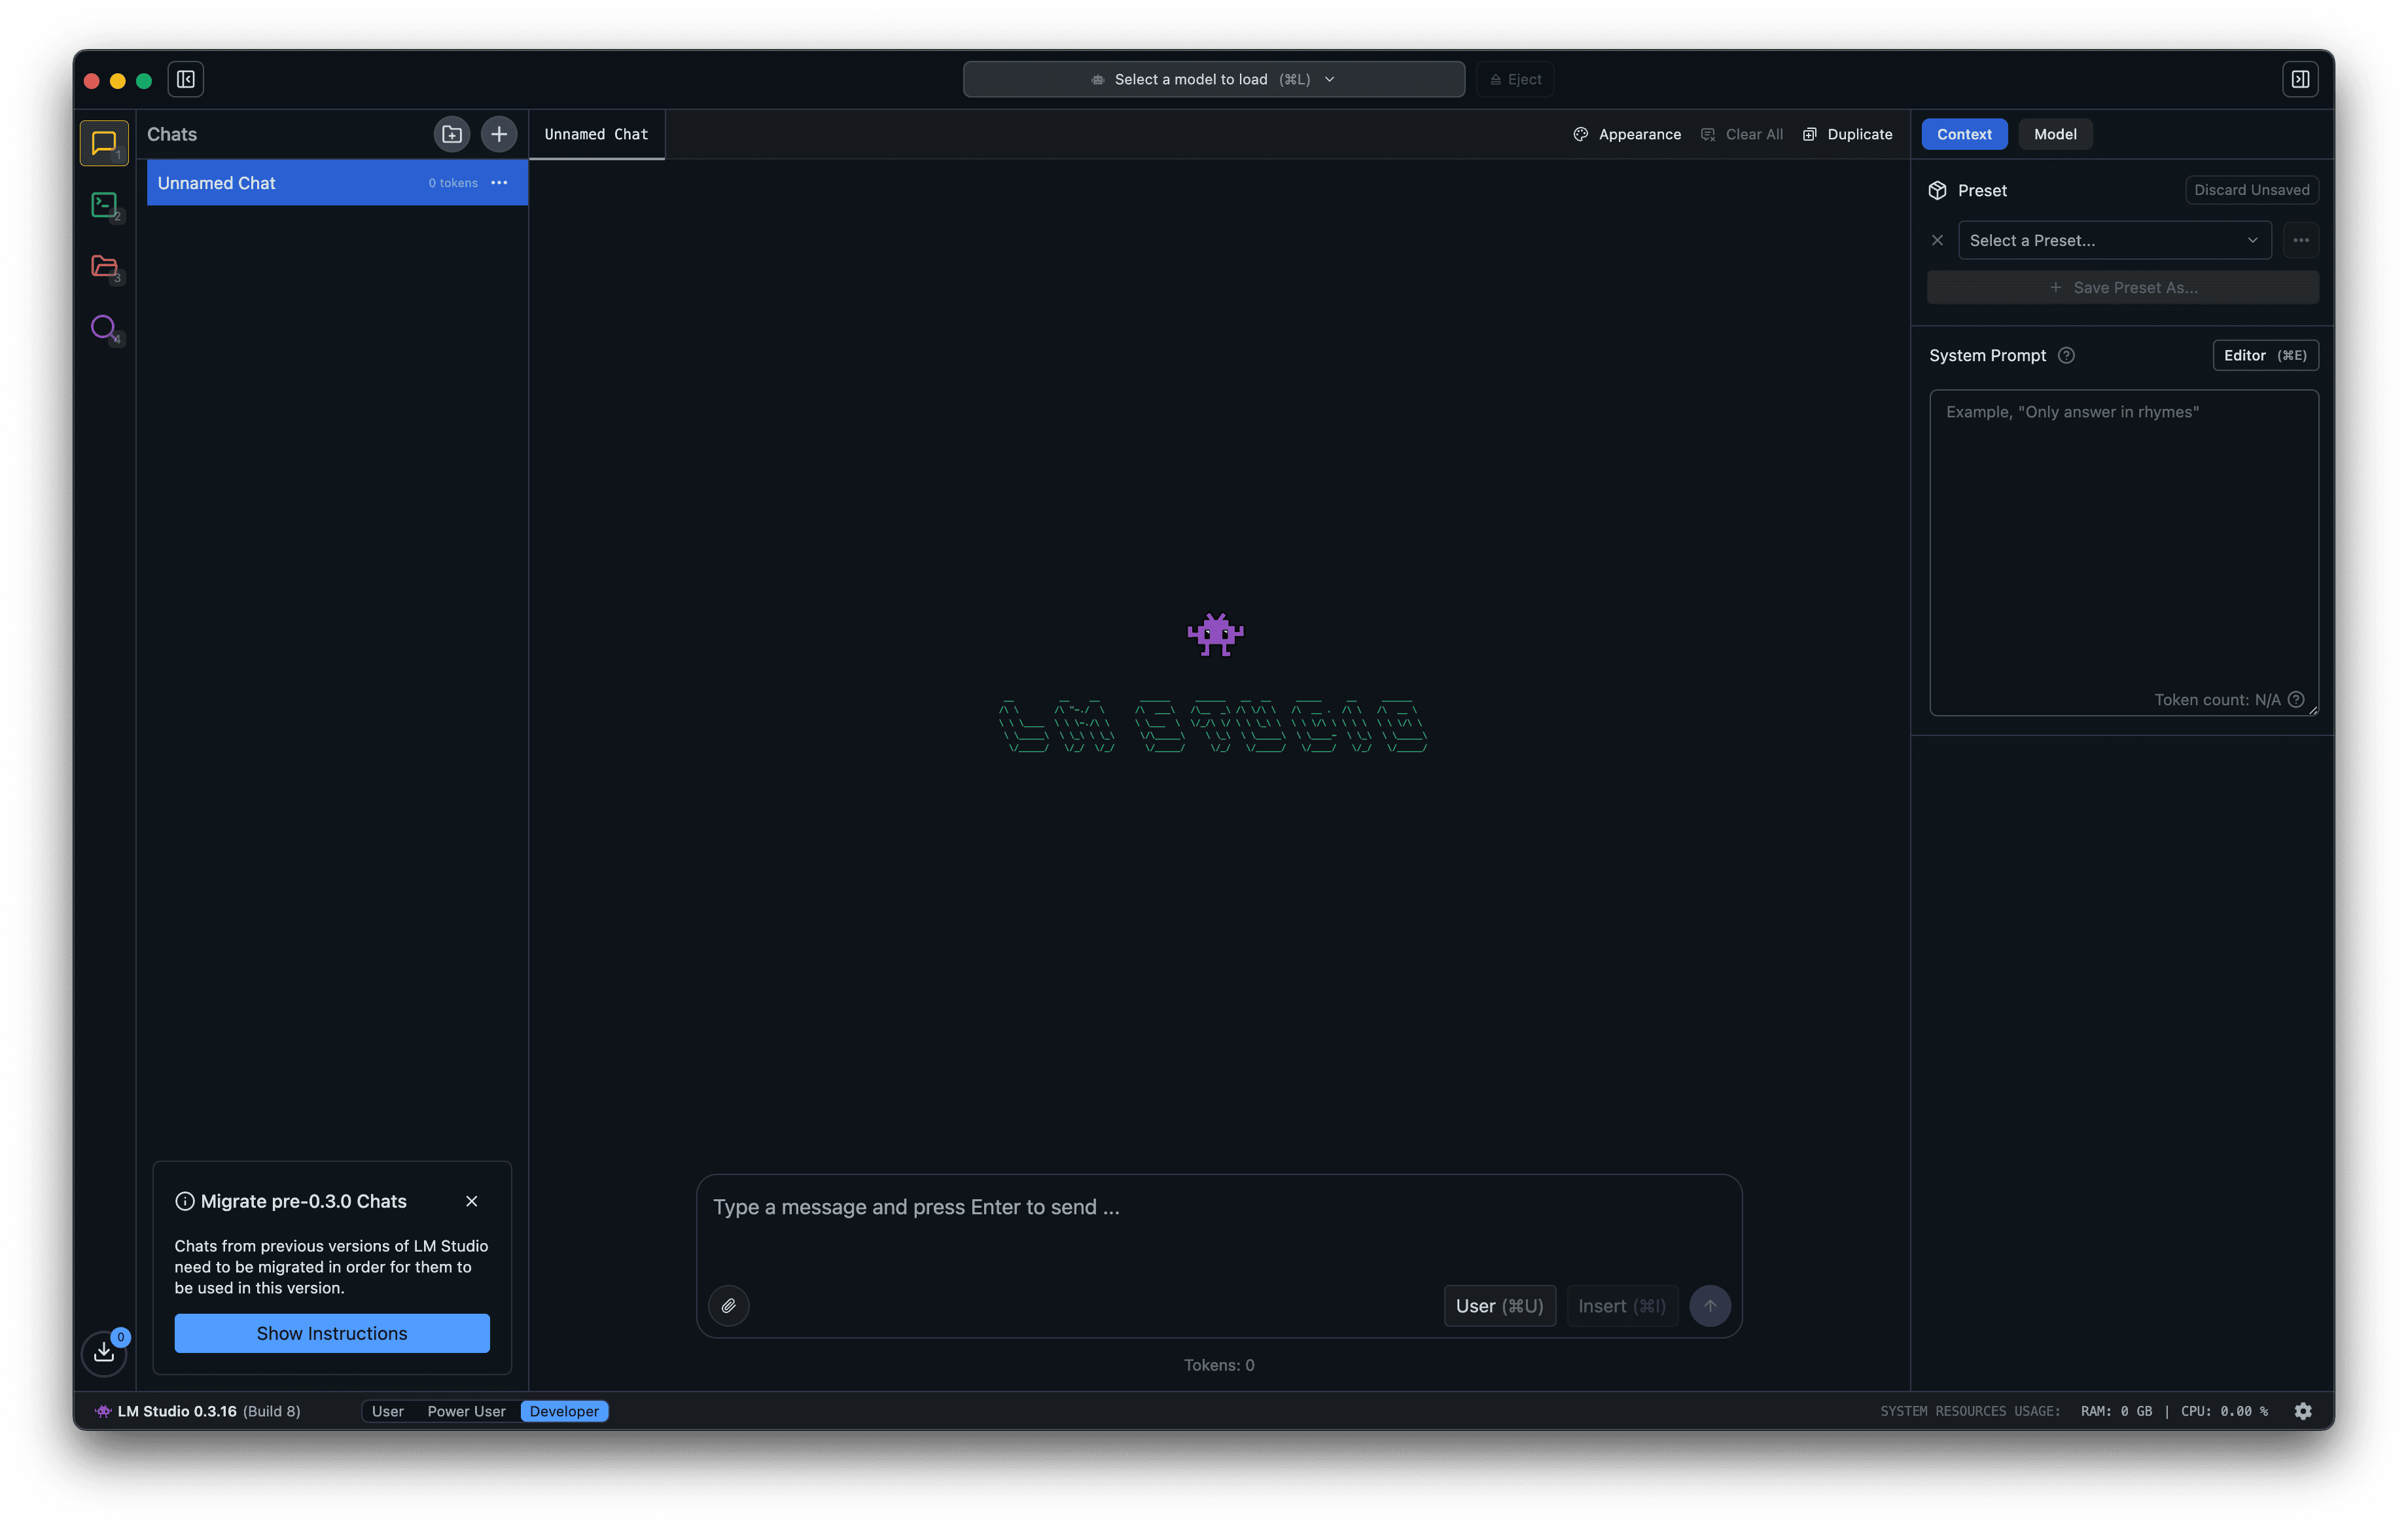Collapse the left sidebar panel
The height and width of the screenshot is (1527, 2408).
point(185,78)
